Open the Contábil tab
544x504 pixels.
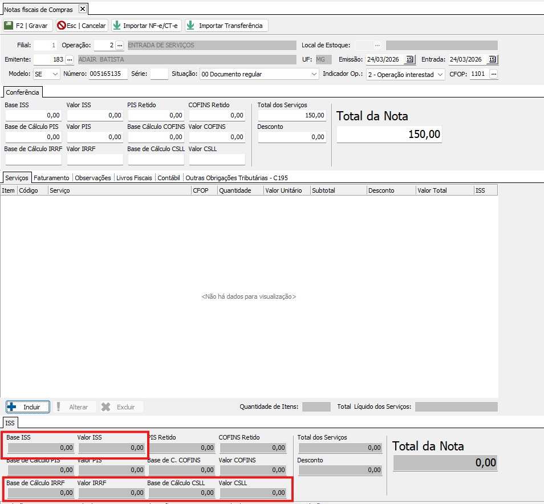point(169,178)
